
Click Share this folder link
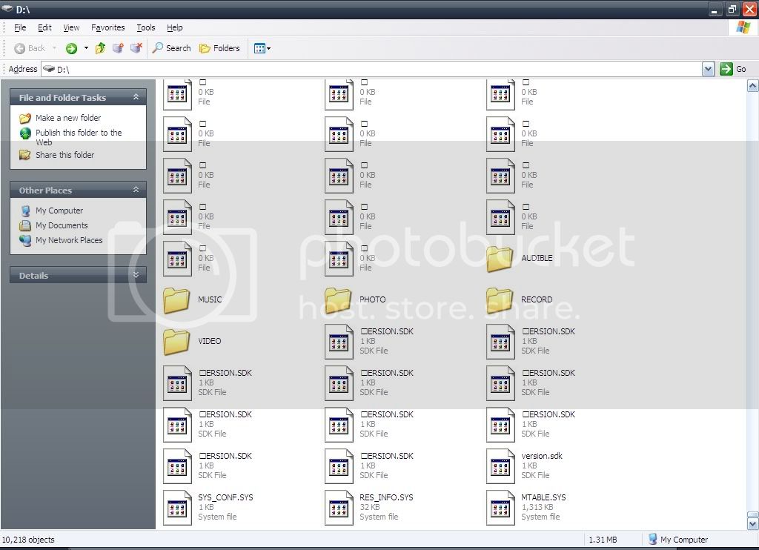tap(65, 155)
